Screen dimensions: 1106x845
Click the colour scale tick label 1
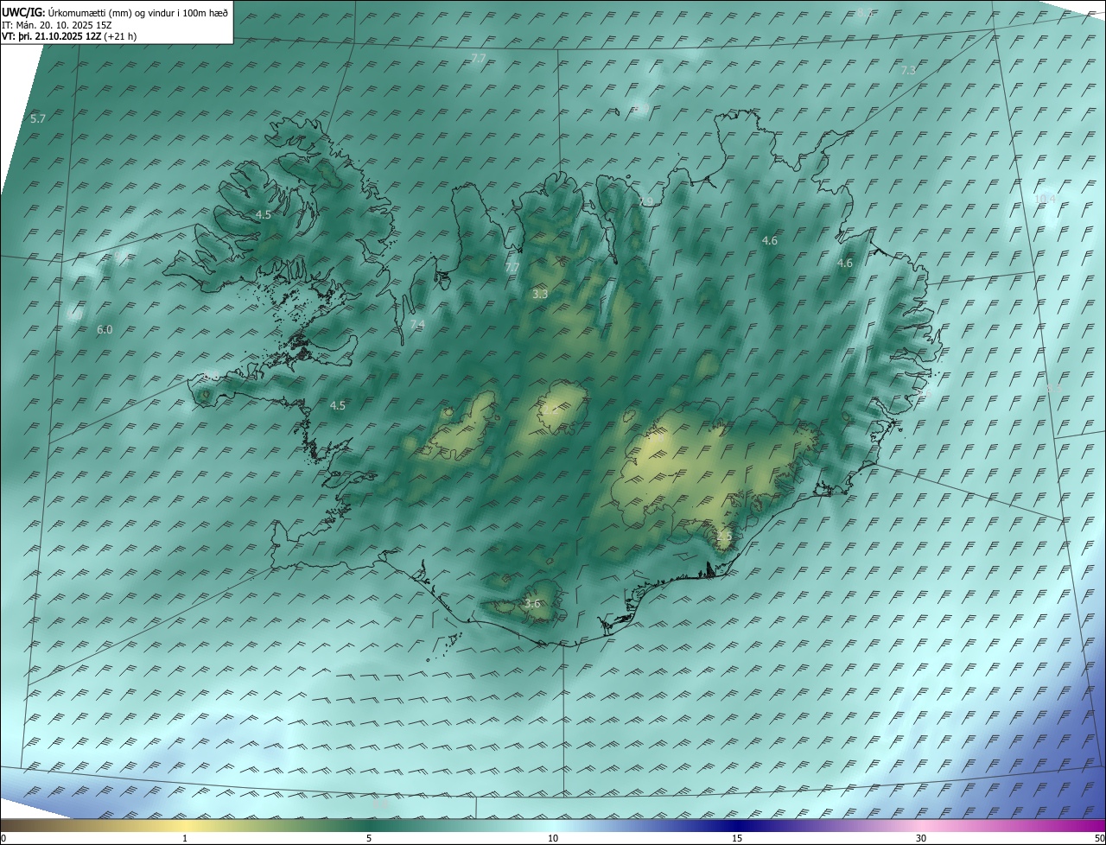coord(185,838)
